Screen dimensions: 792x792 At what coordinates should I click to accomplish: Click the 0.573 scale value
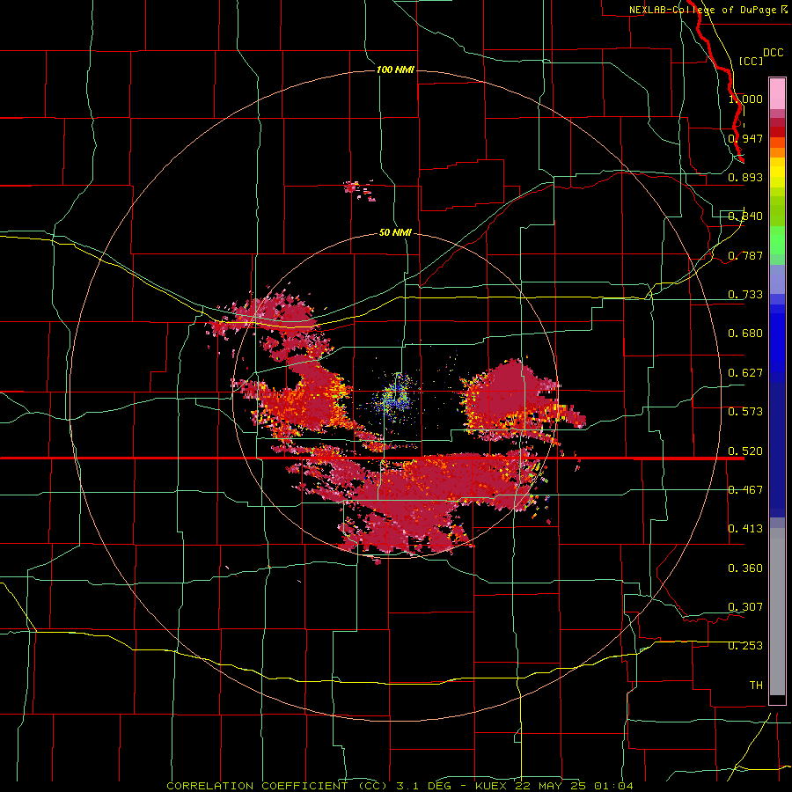coord(745,412)
